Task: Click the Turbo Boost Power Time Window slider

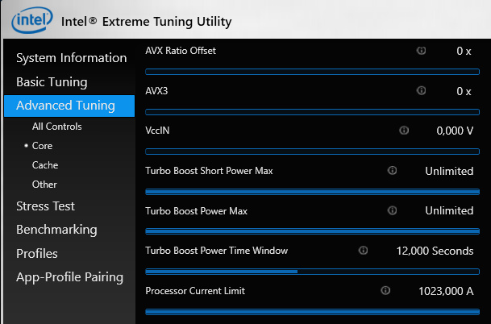Action: pos(312,271)
